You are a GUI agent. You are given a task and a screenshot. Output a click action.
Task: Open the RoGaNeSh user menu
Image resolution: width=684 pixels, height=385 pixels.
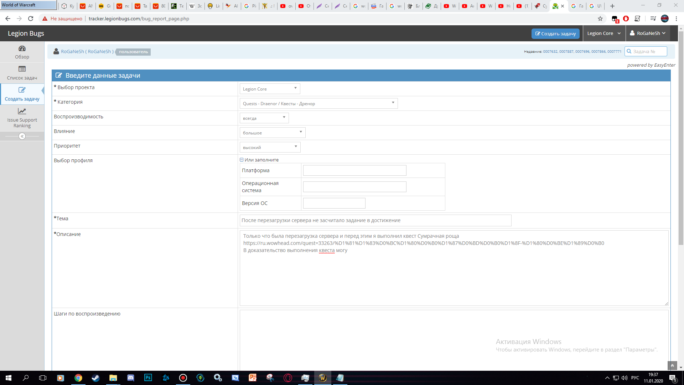[x=648, y=33]
